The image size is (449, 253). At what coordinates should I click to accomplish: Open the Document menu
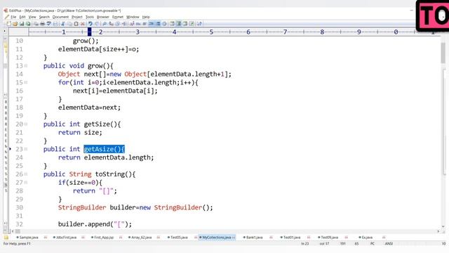60,17
